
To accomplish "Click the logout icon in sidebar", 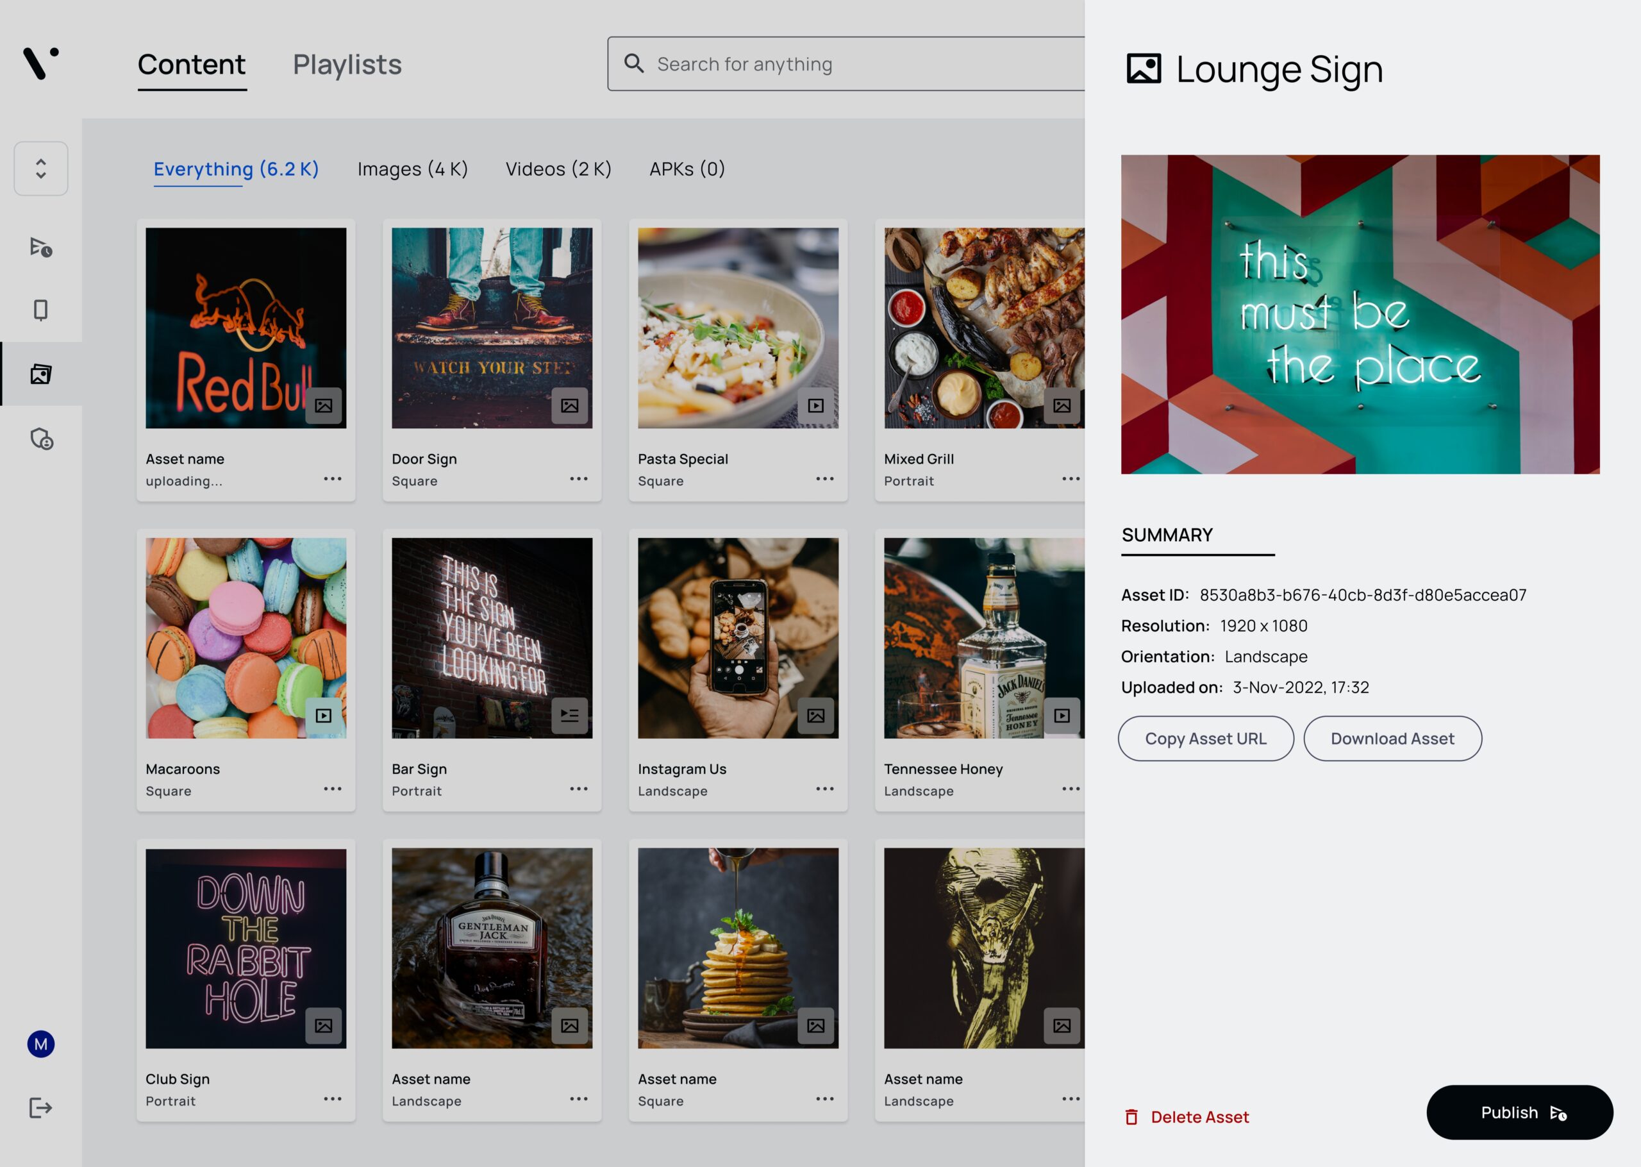I will tap(41, 1107).
